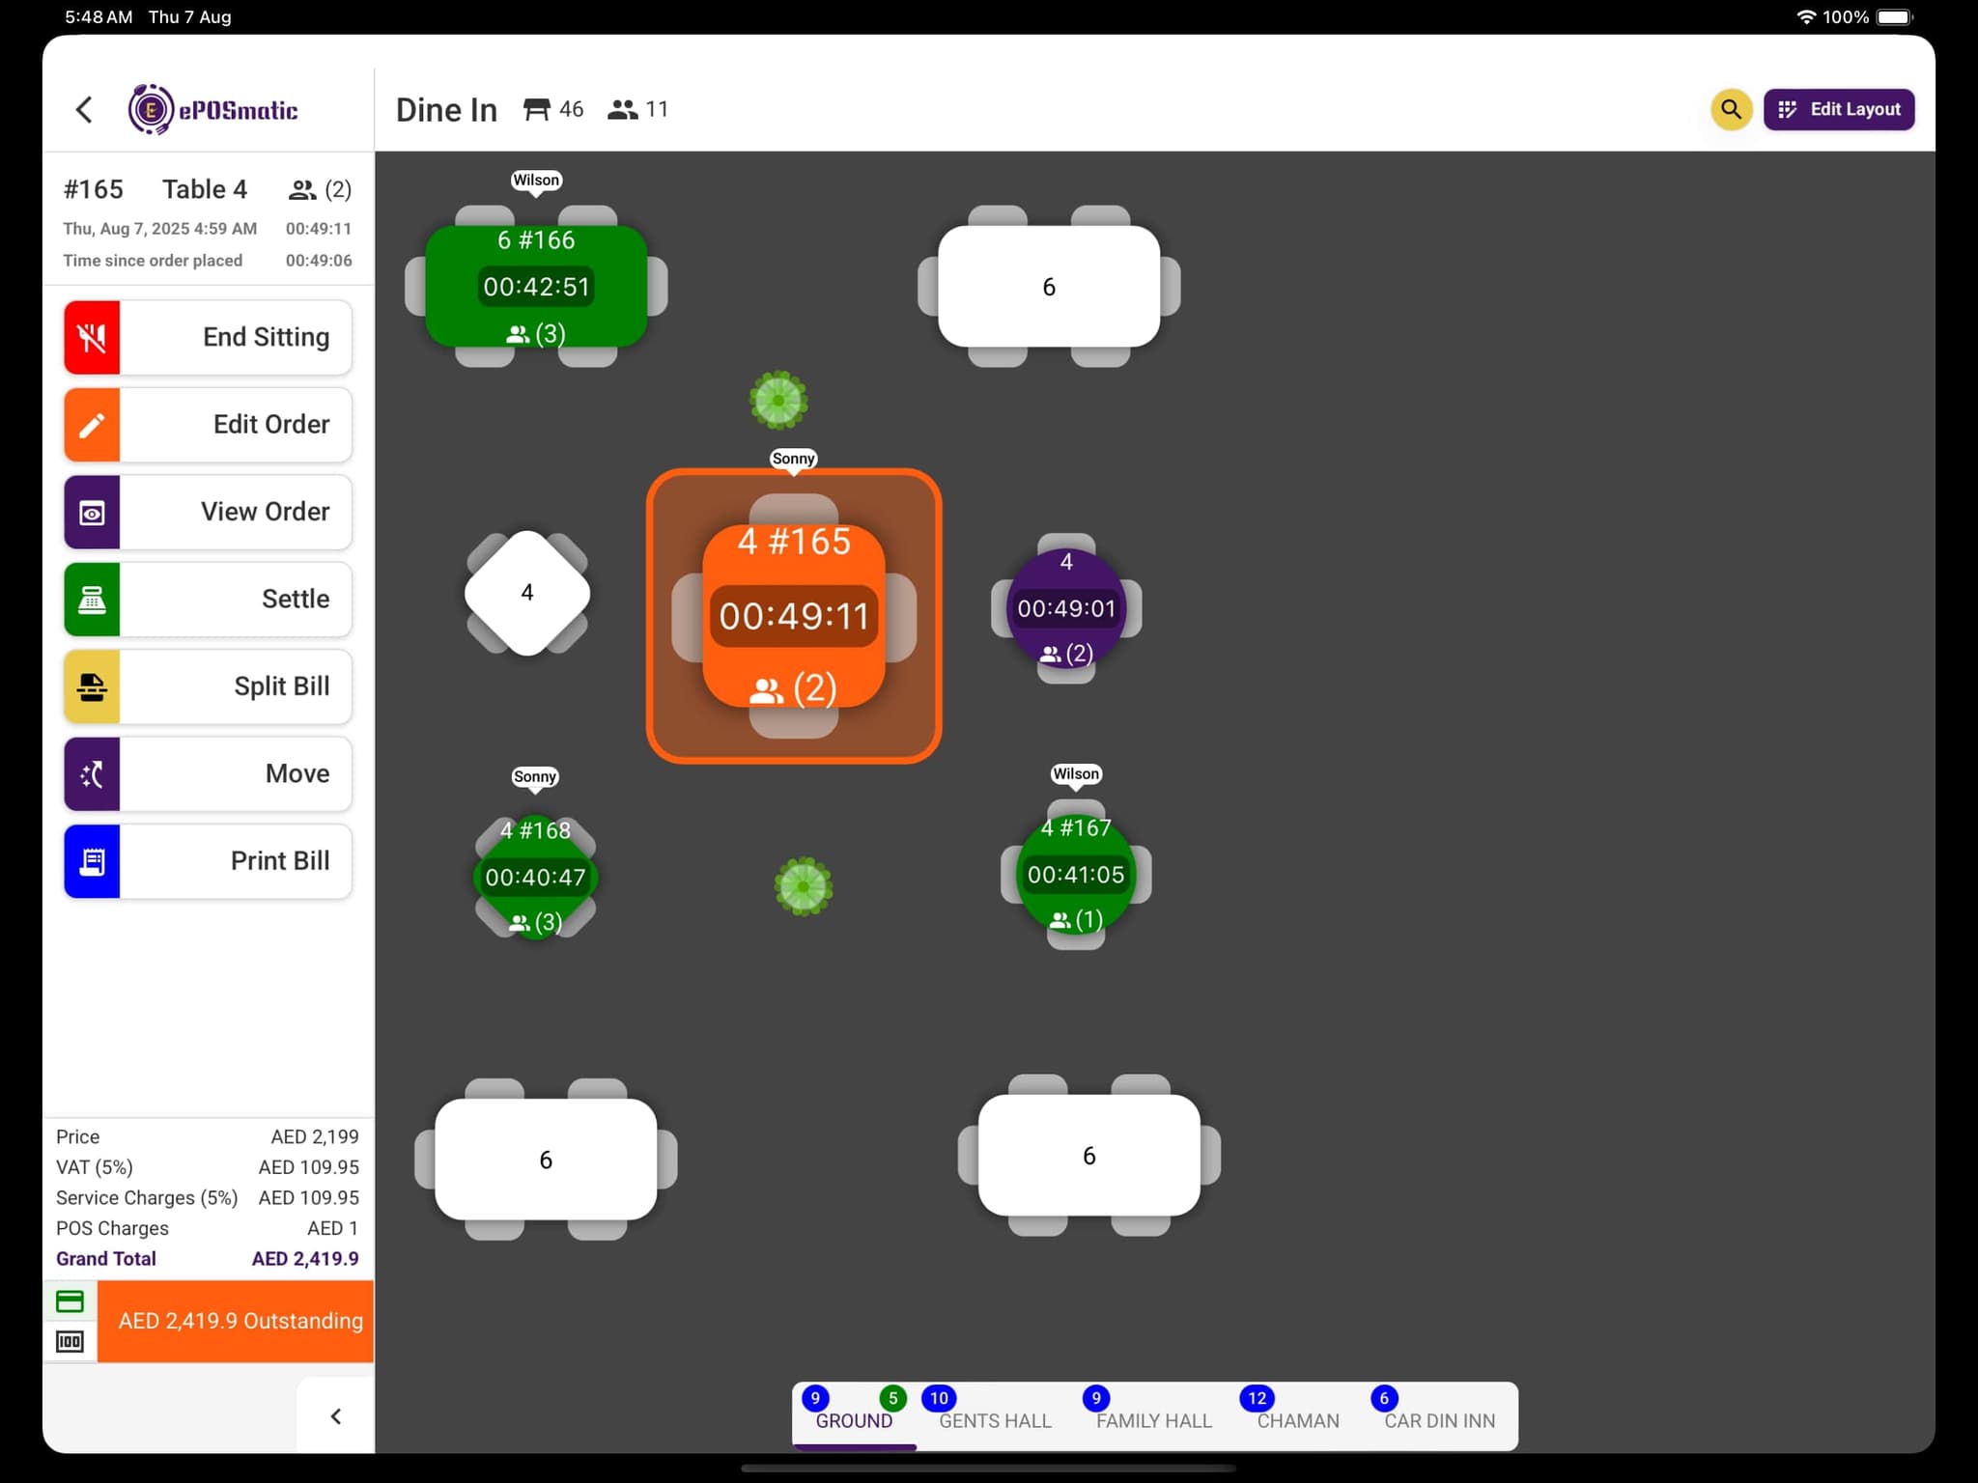Click the green Settle cash register icon
The width and height of the screenshot is (1978, 1483).
coord(92,600)
